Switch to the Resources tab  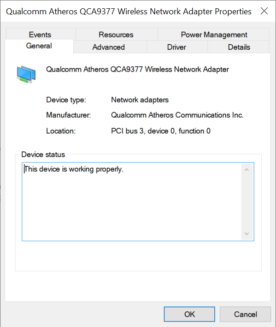click(116, 35)
